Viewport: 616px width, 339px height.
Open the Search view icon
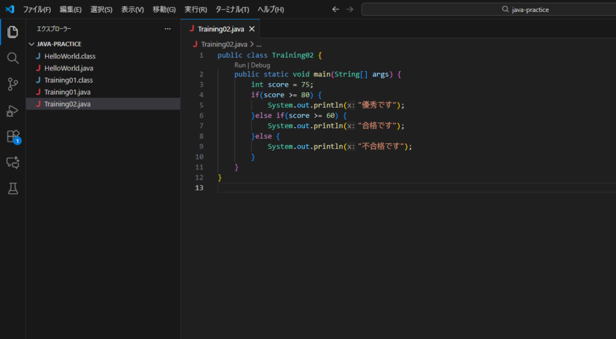coord(13,58)
